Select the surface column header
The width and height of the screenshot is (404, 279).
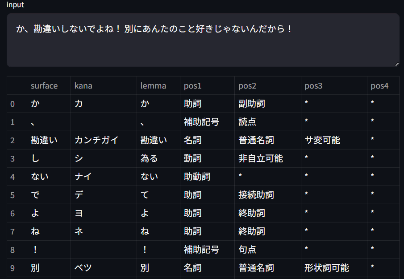[x=49, y=85]
